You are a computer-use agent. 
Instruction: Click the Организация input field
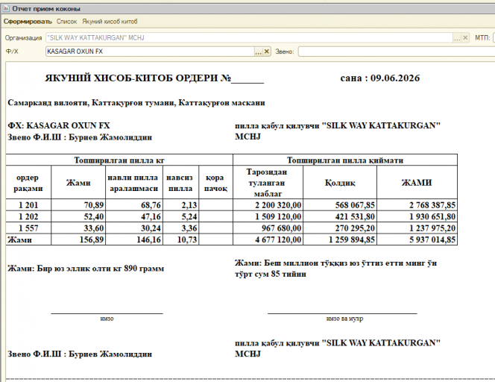coord(250,38)
